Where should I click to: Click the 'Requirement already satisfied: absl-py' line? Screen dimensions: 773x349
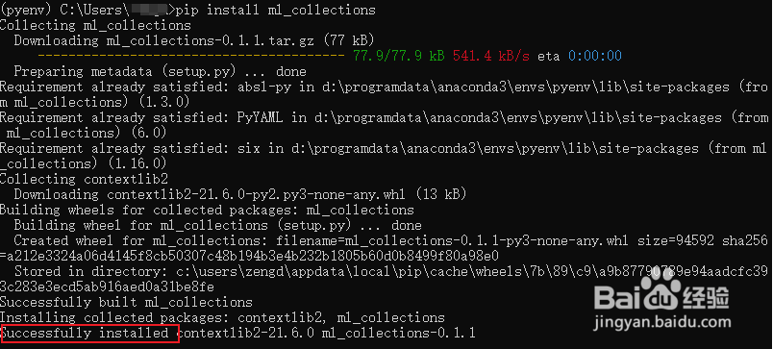tap(385, 94)
